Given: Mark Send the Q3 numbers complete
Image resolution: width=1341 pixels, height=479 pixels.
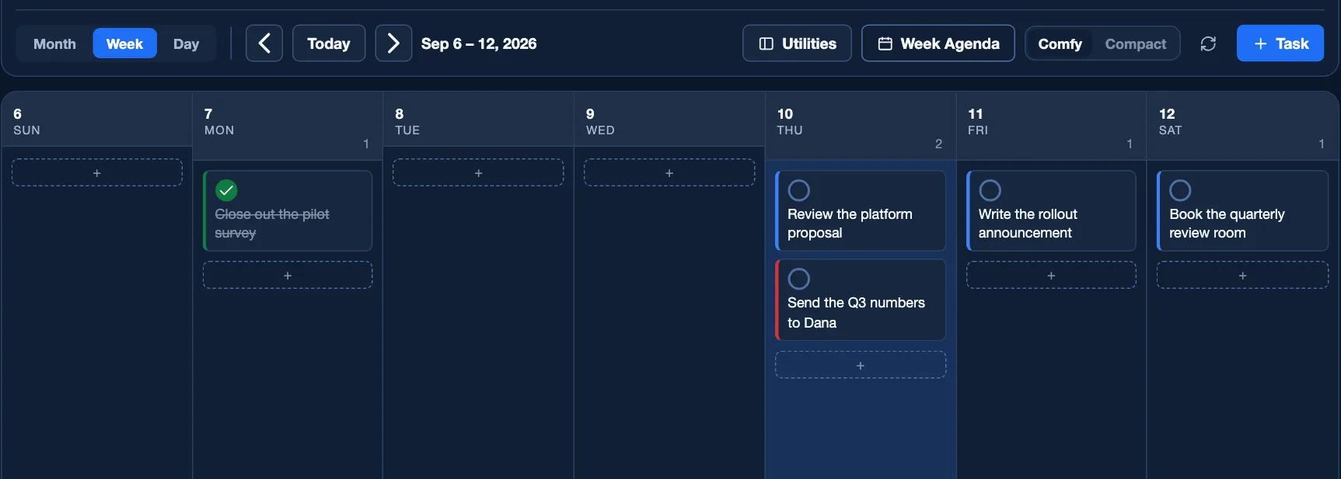Looking at the screenshot, I should point(799,279).
